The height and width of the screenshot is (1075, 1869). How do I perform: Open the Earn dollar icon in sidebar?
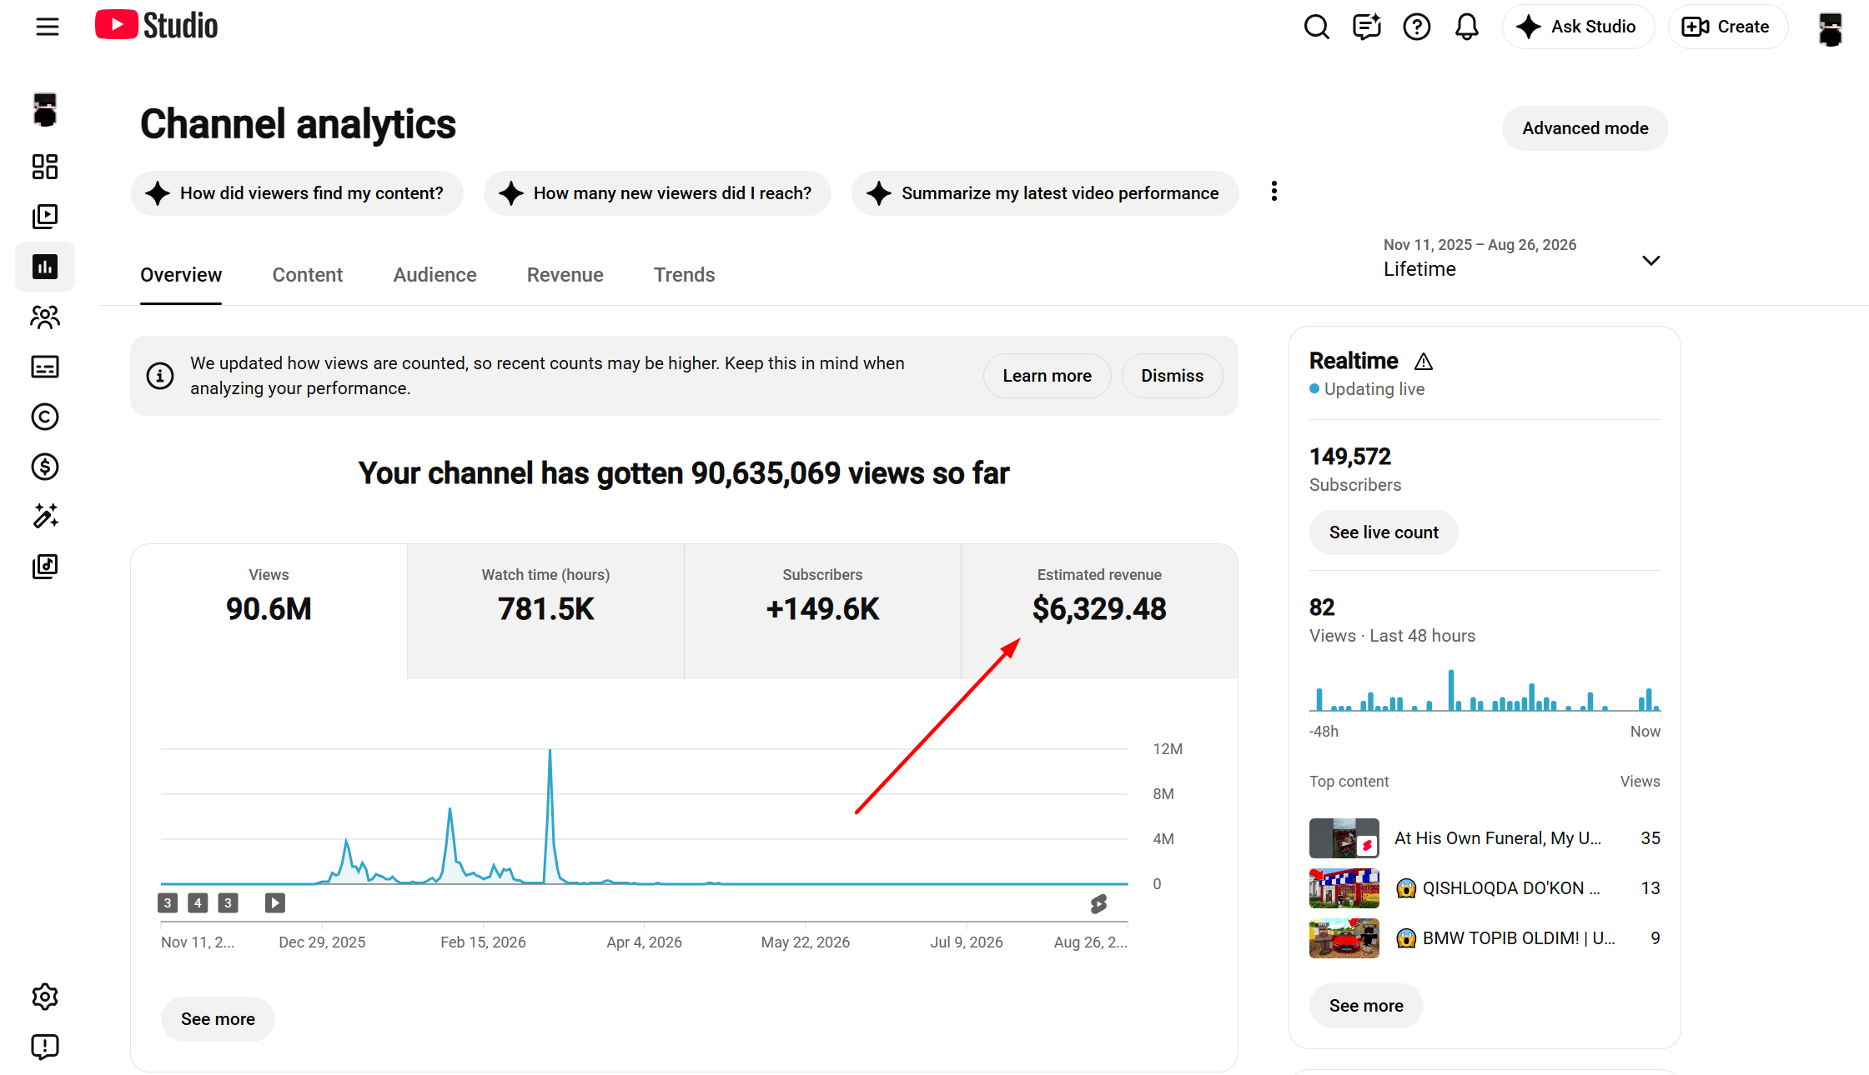click(45, 467)
